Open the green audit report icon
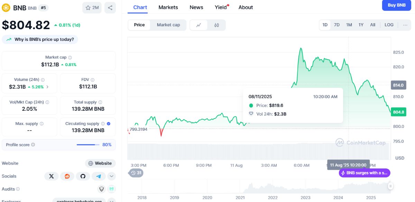The height and width of the screenshot is (202, 415). pyautogui.click(x=111, y=189)
